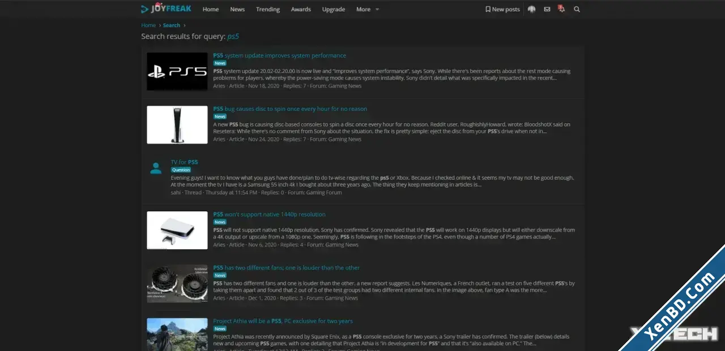
Task: Open the inbox envelope icon
Action: [x=547, y=9]
